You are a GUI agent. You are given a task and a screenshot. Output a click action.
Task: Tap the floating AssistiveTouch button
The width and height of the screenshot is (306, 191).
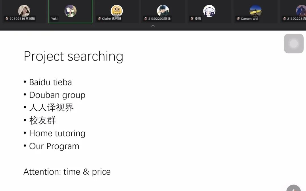294,44
